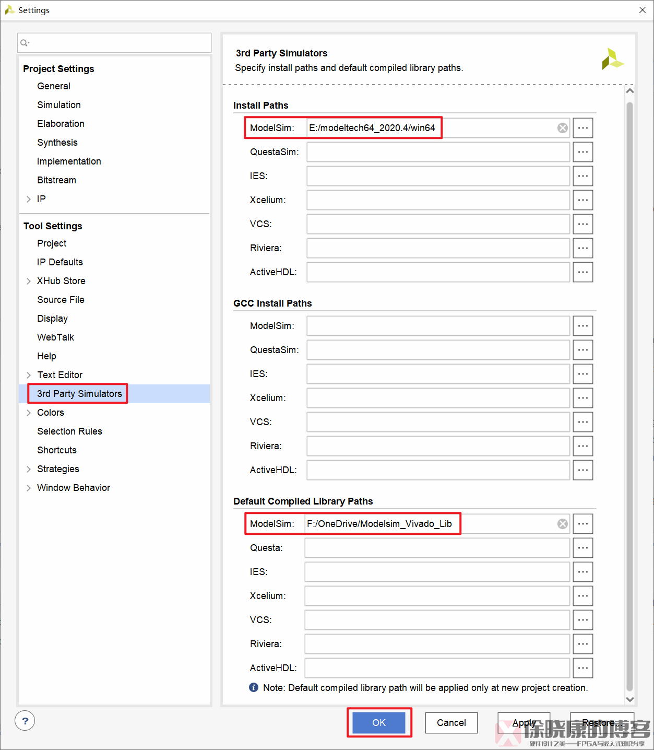Expand the XHub Store node
Screen dimensions: 654x750
click(x=29, y=281)
